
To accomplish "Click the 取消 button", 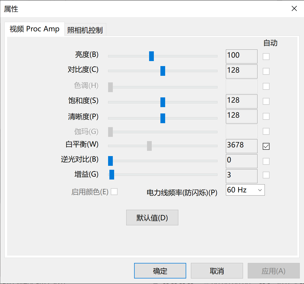I will point(217,271).
